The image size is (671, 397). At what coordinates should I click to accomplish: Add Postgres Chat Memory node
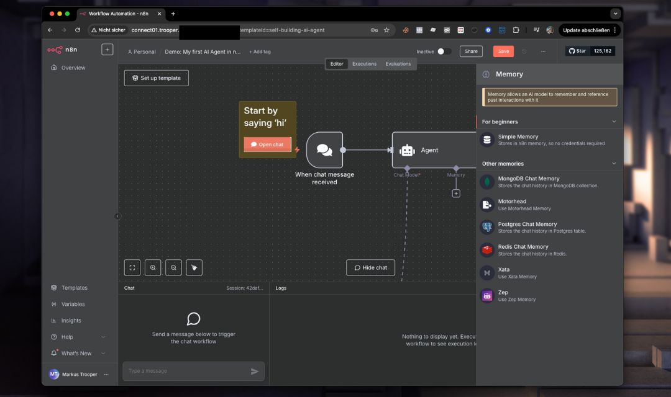(x=549, y=228)
